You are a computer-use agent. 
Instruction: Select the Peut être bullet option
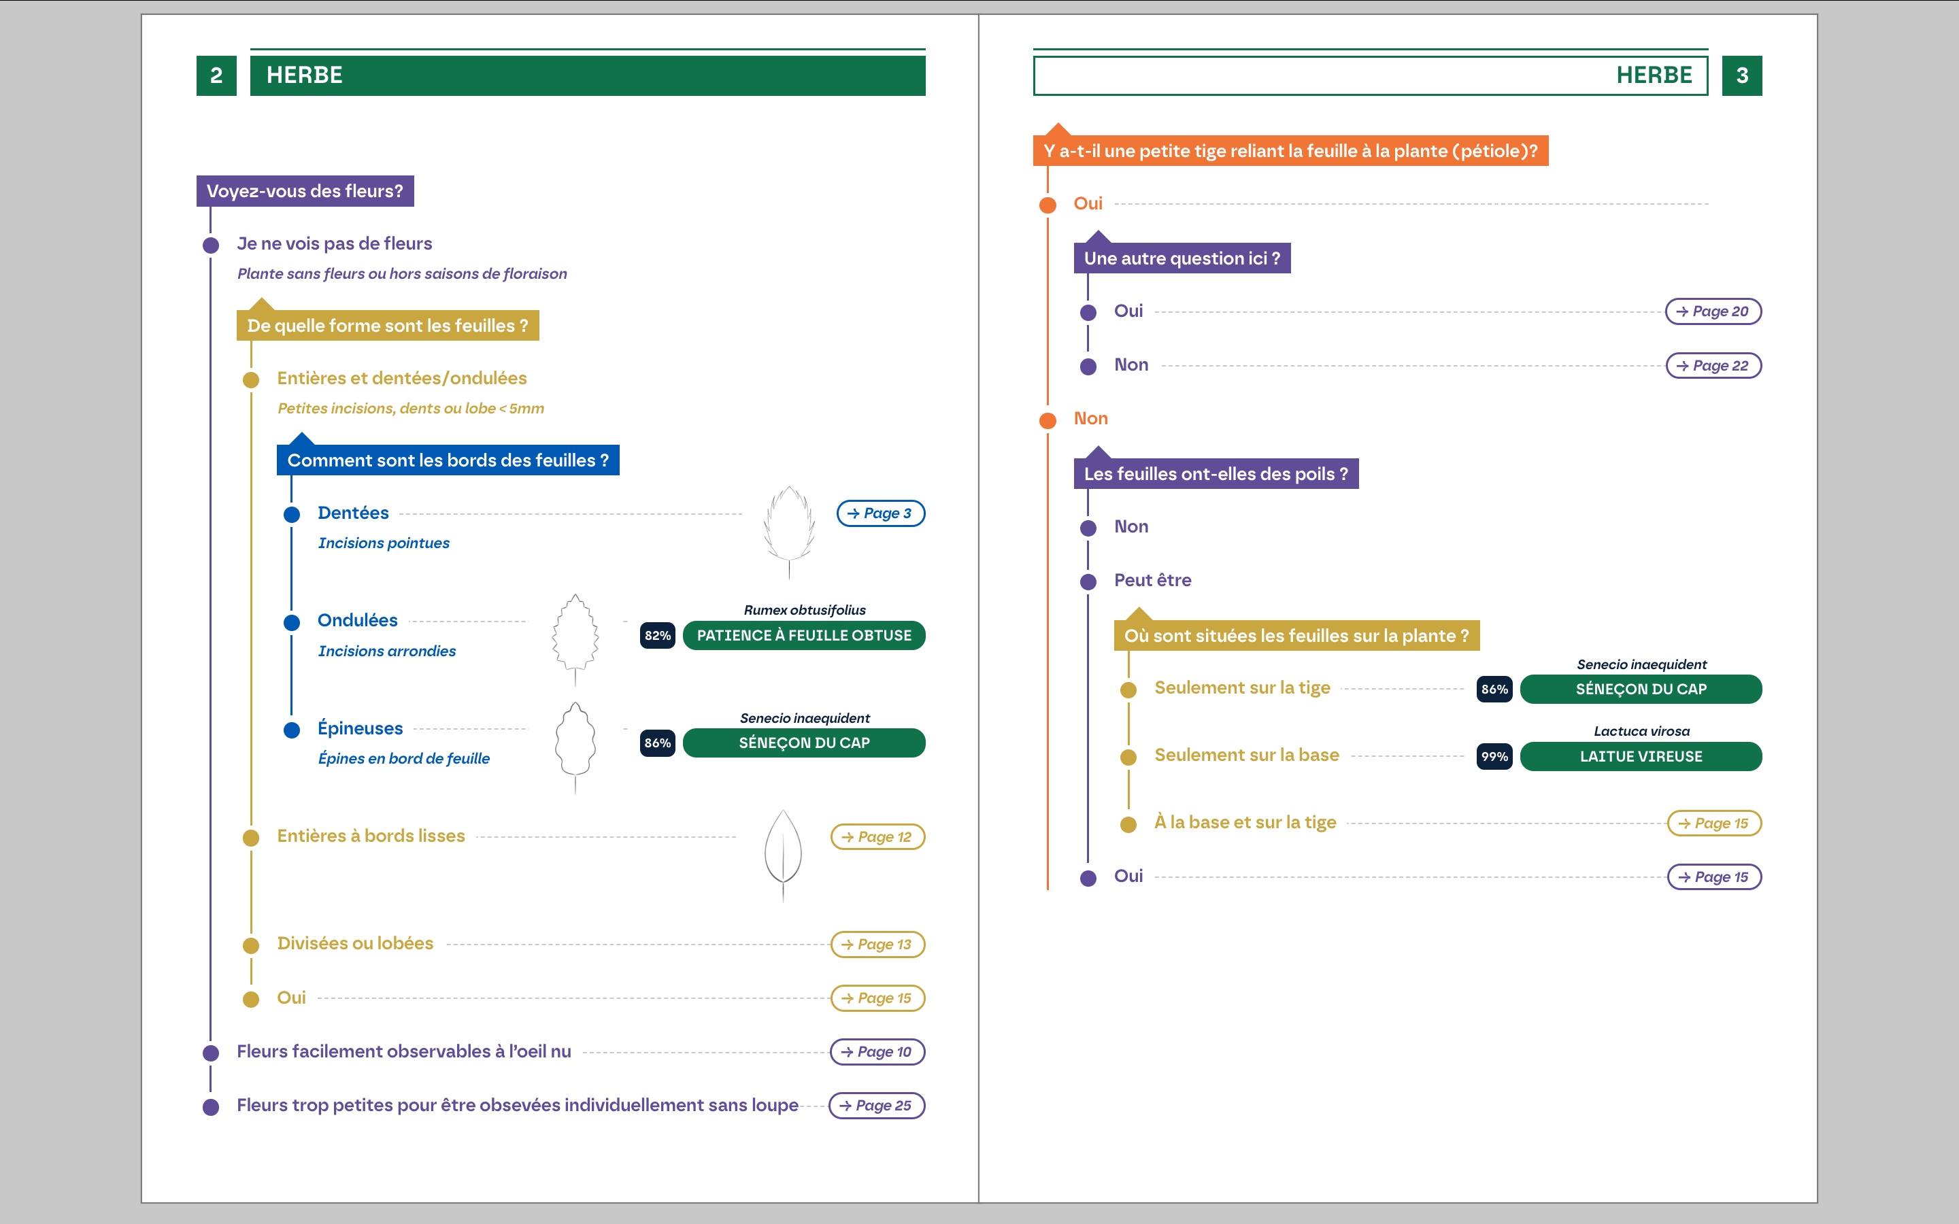click(x=1088, y=581)
